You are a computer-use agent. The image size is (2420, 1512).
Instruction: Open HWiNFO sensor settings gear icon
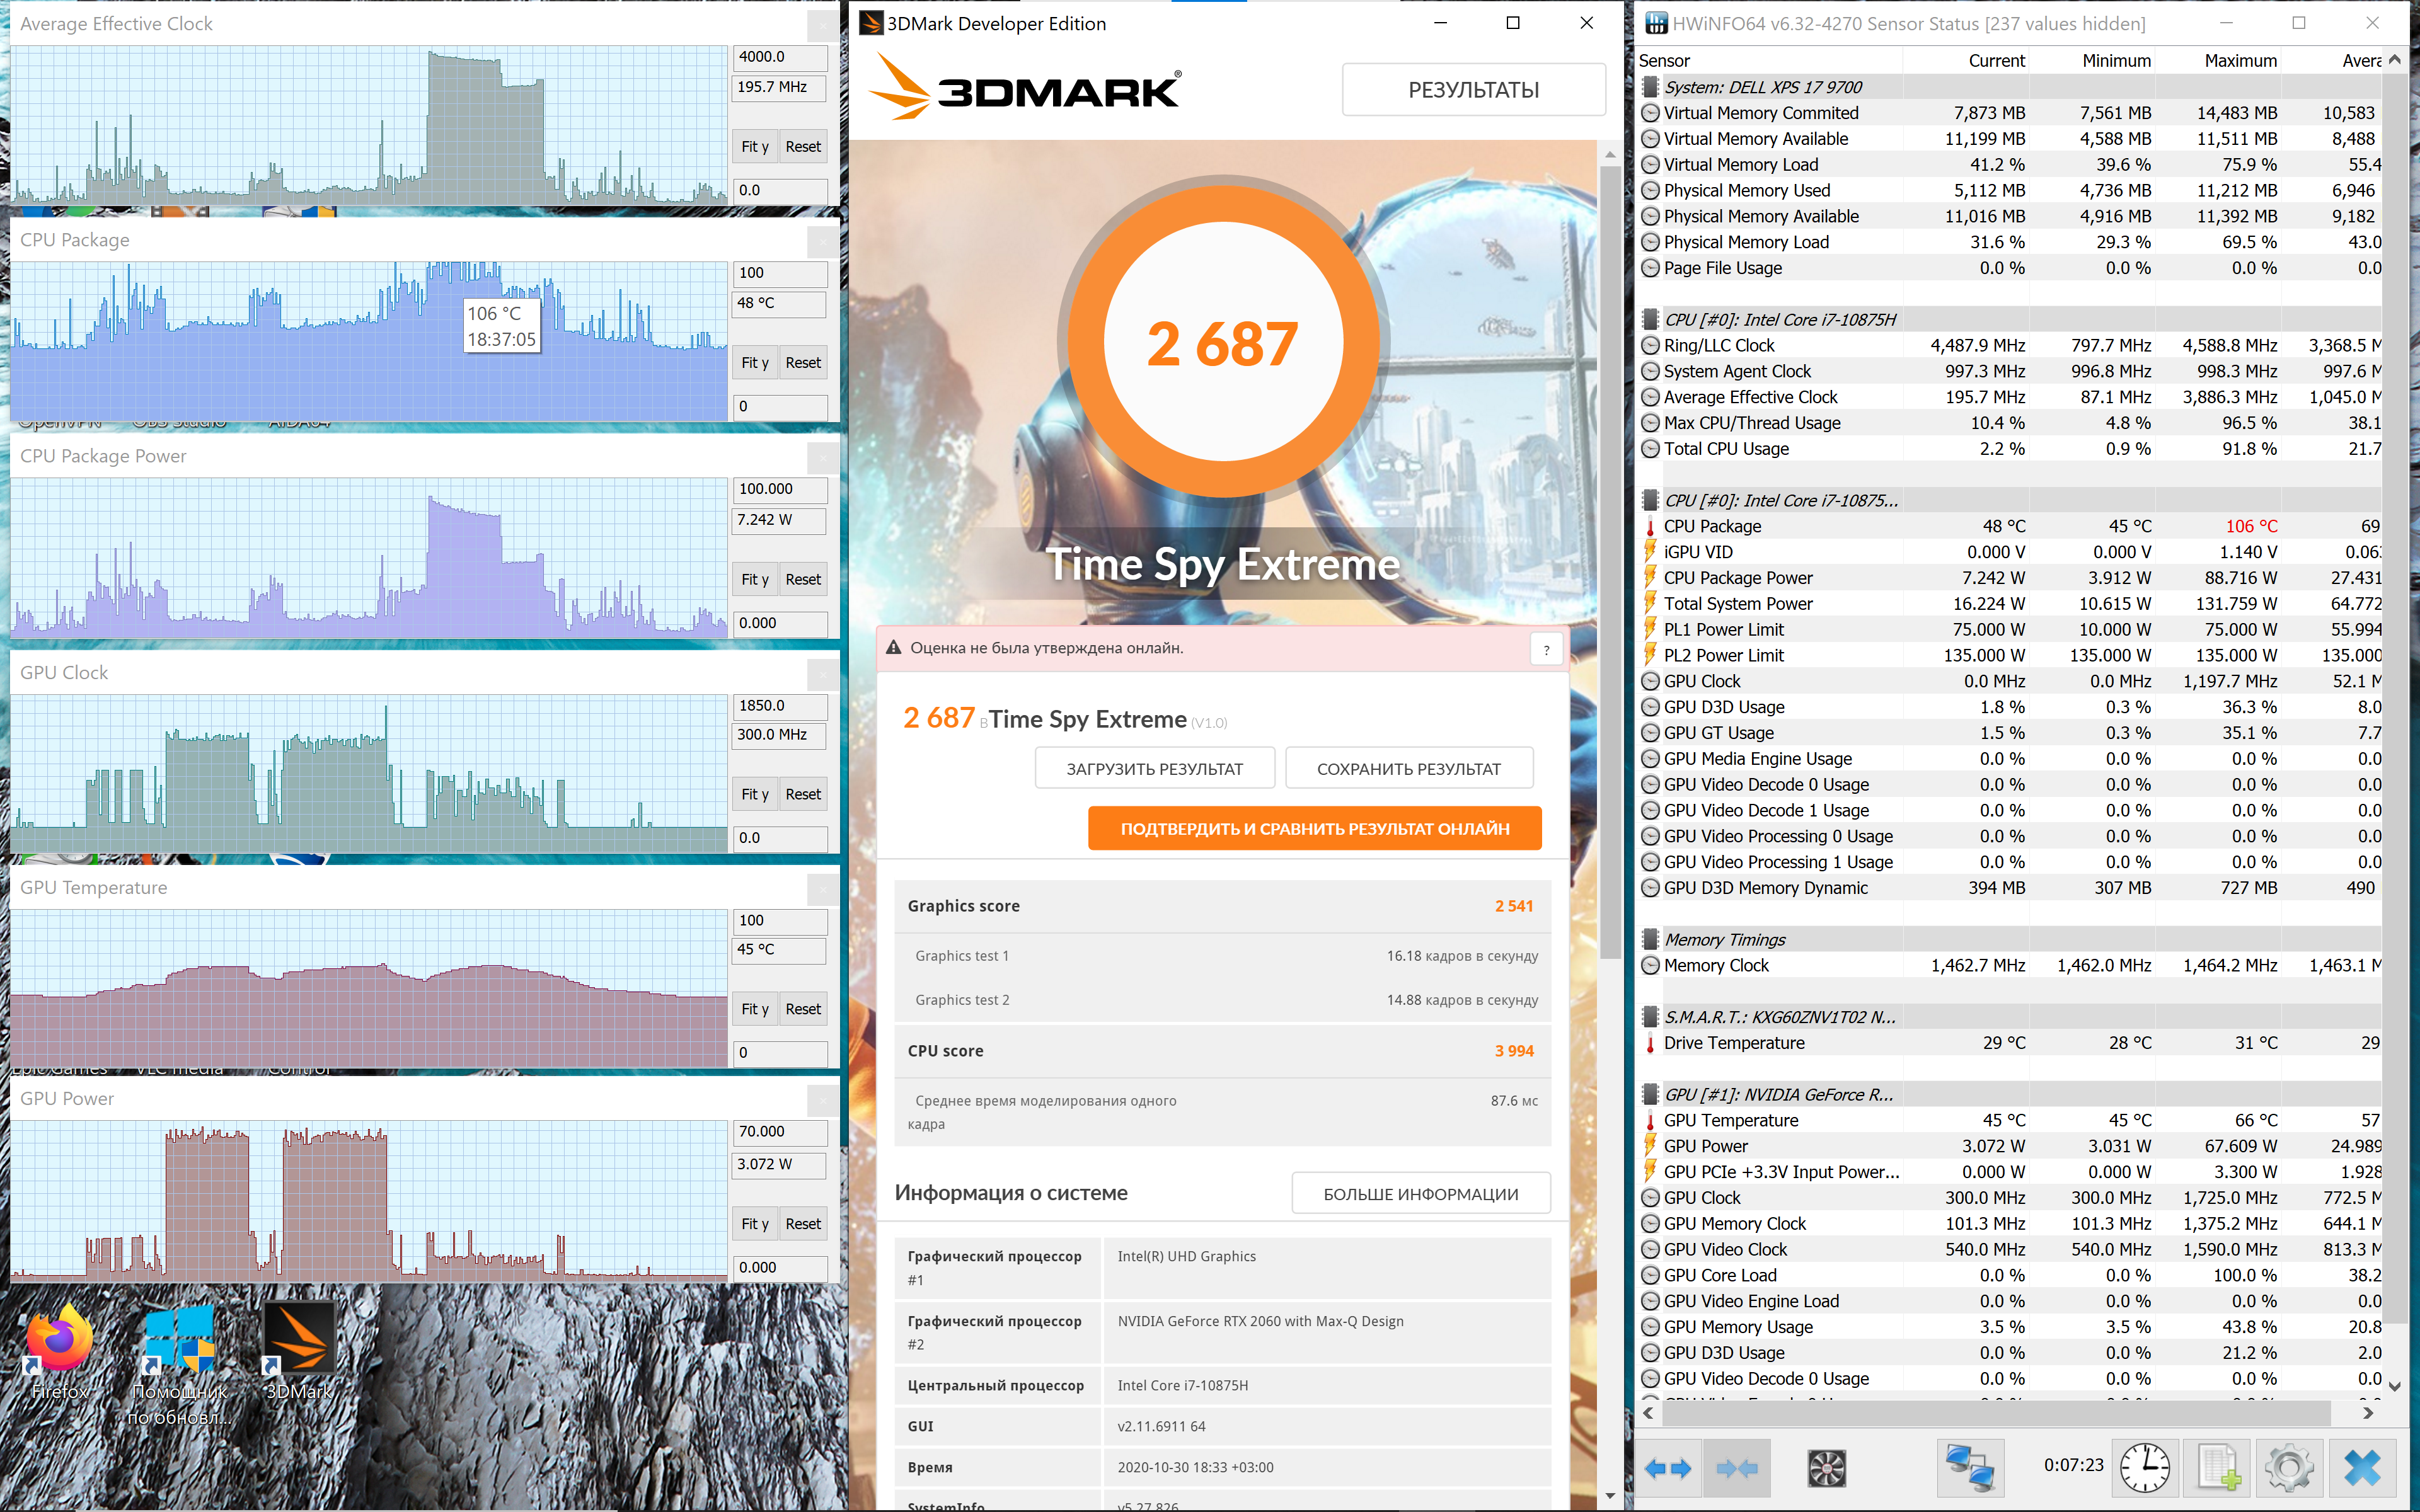coord(2288,1467)
